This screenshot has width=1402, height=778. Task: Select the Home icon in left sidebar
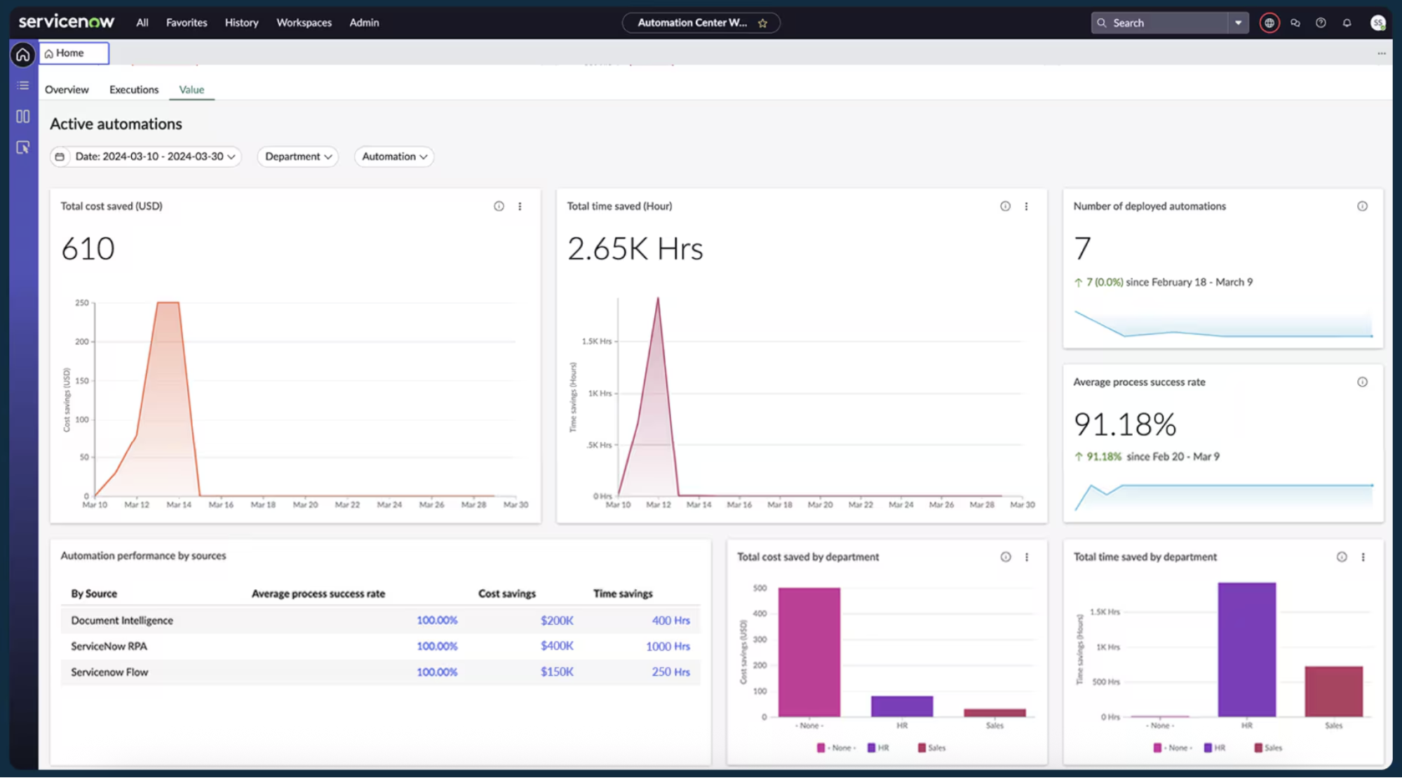[x=22, y=55]
